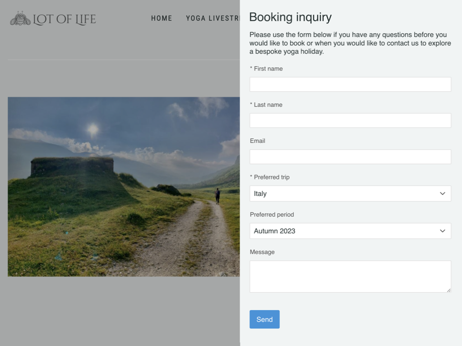The width and height of the screenshot is (462, 346).
Task: Click inside the Email field
Action: [350, 157]
